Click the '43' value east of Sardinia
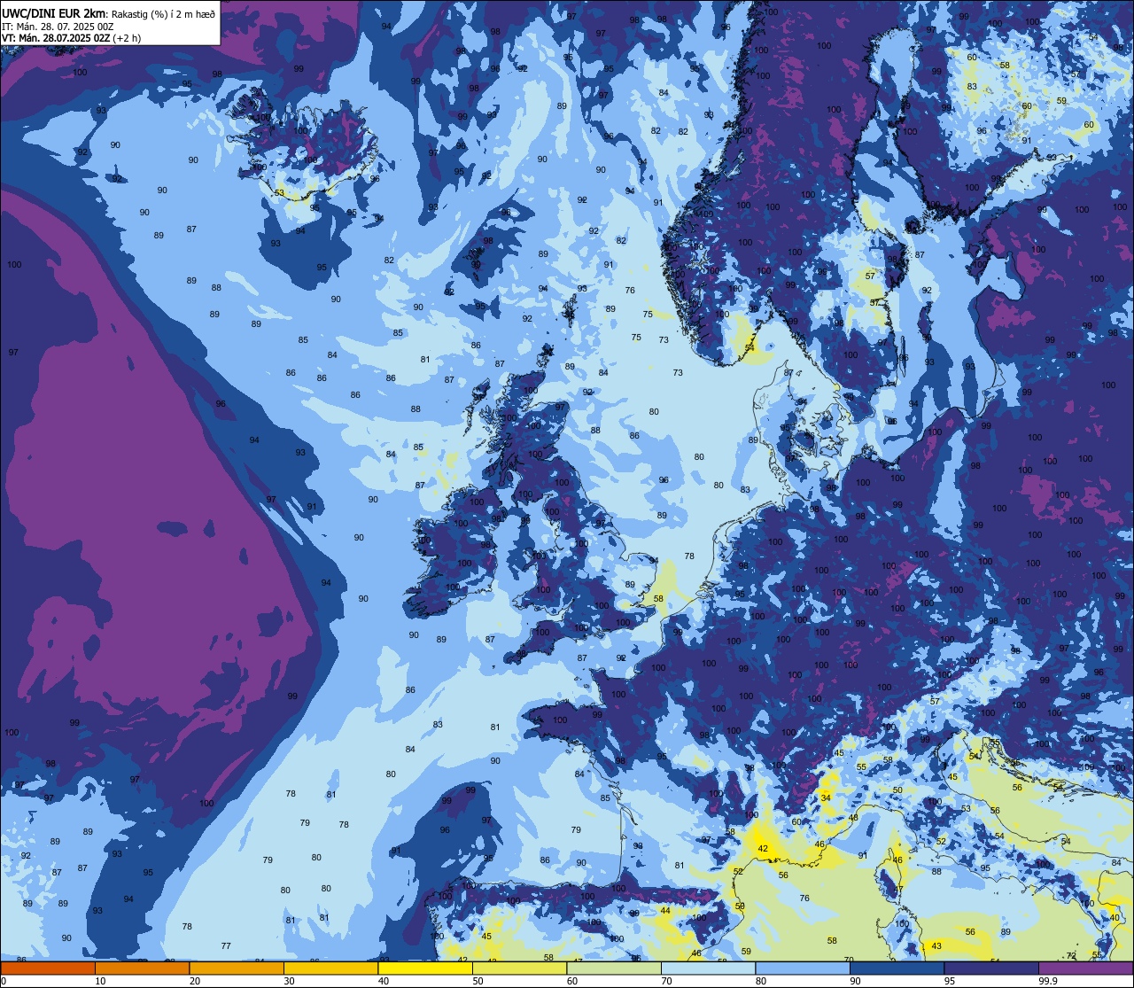Screen dimensions: 1134x988 tap(936, 946)
